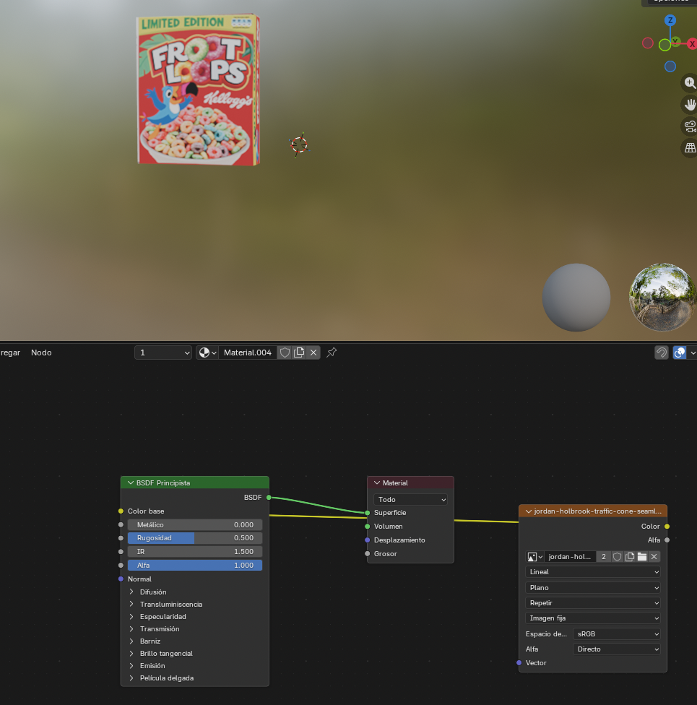
Task: Open the 'Nodo' menu
Action: point(41,352)
